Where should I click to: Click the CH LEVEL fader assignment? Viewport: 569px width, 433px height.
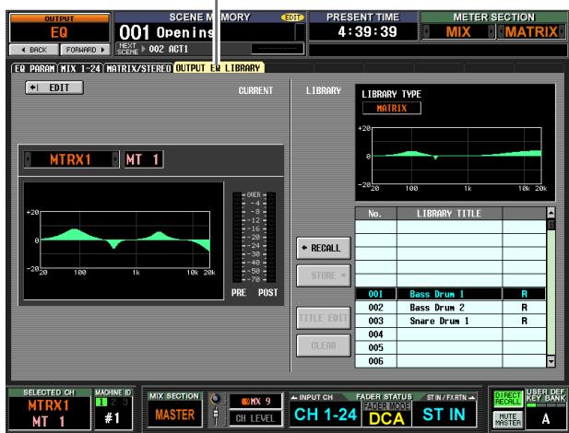pos(255,418)
